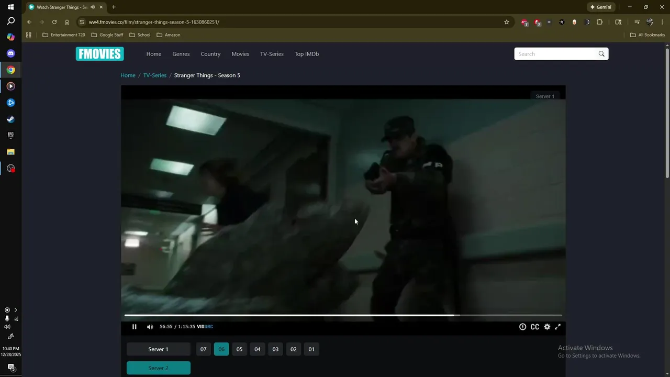Click the player info exclamation icon

[522, 327]
